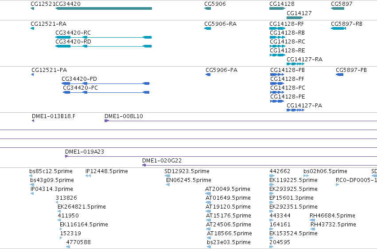Click EST EK264821.5prime
The image size is (377, 249).
pos(82,207)
